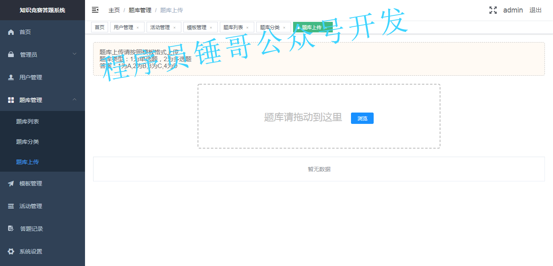Click 退出 to log out

(536, 10)
